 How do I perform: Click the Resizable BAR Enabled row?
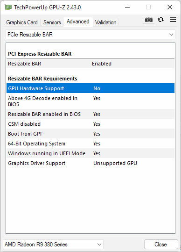90,64
